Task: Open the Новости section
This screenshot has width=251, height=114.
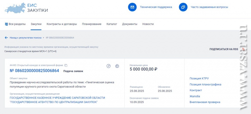Action: point(148,24)
